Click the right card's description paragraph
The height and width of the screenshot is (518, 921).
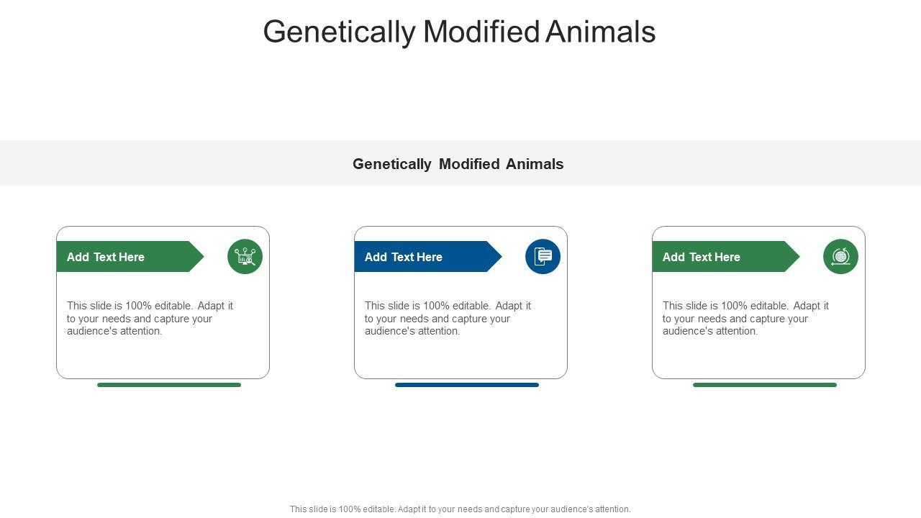tap(746, 318)
